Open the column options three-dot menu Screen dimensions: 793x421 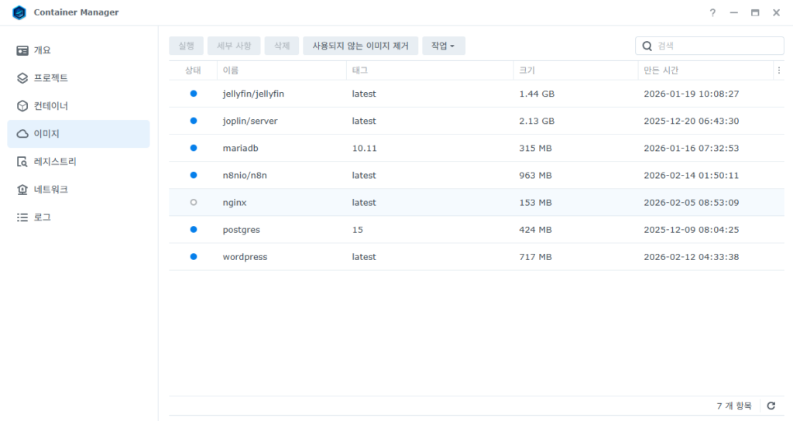(x=778, y=70)
